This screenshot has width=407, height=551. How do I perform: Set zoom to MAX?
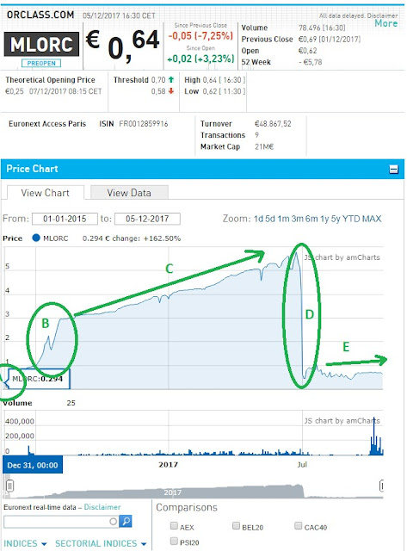[372, 219]
